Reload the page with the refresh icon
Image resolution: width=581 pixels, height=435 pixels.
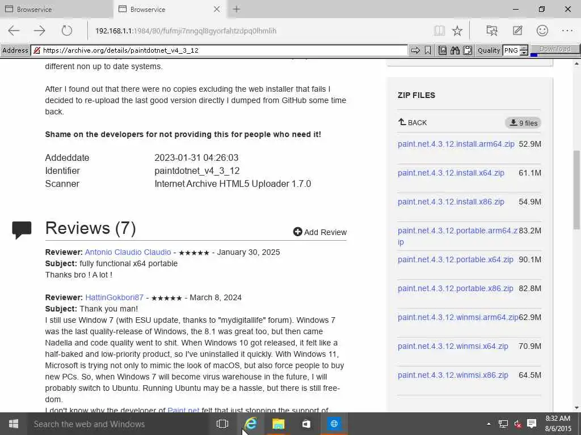point(67,31)
